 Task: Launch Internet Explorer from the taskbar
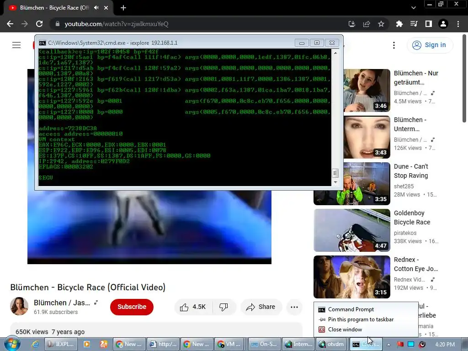tap(35, 344)
